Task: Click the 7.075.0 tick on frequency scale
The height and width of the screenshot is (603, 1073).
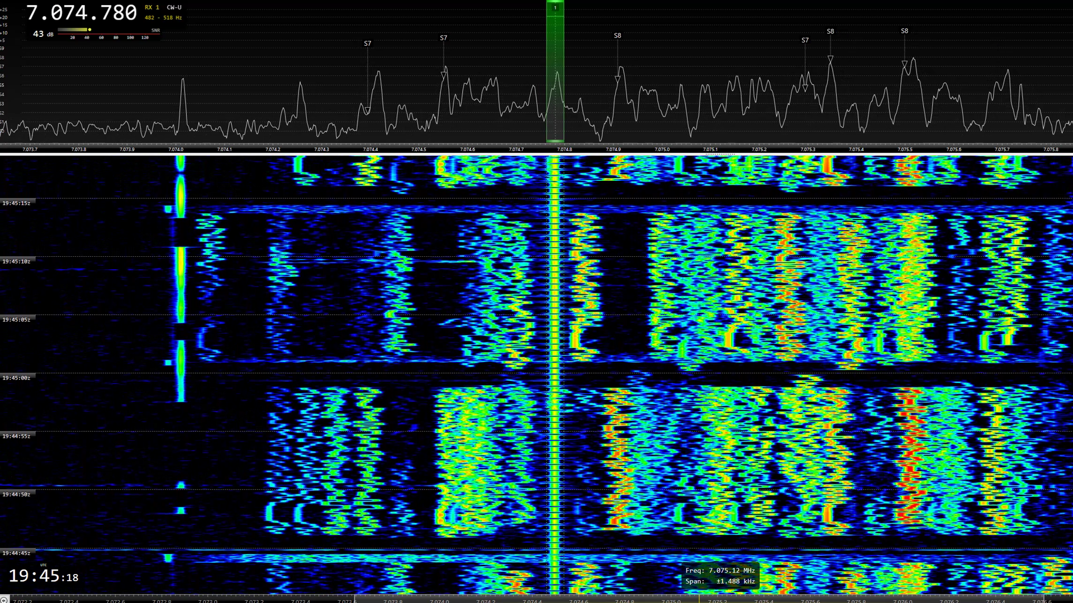Action: [662, 150]
